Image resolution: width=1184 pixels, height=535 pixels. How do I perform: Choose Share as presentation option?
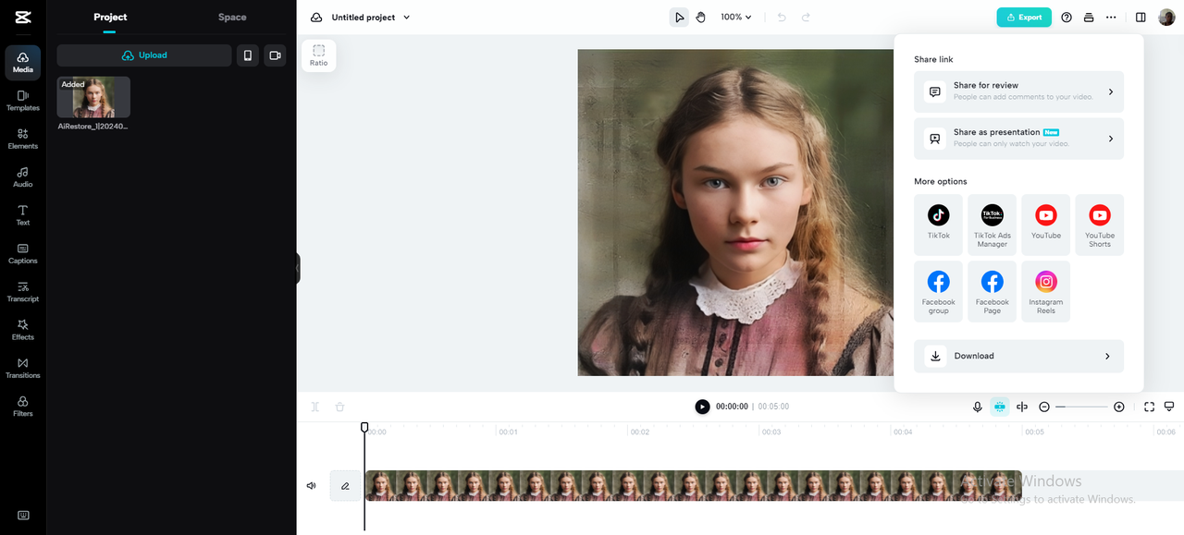pyautogui.click(x=1018, y=139)
